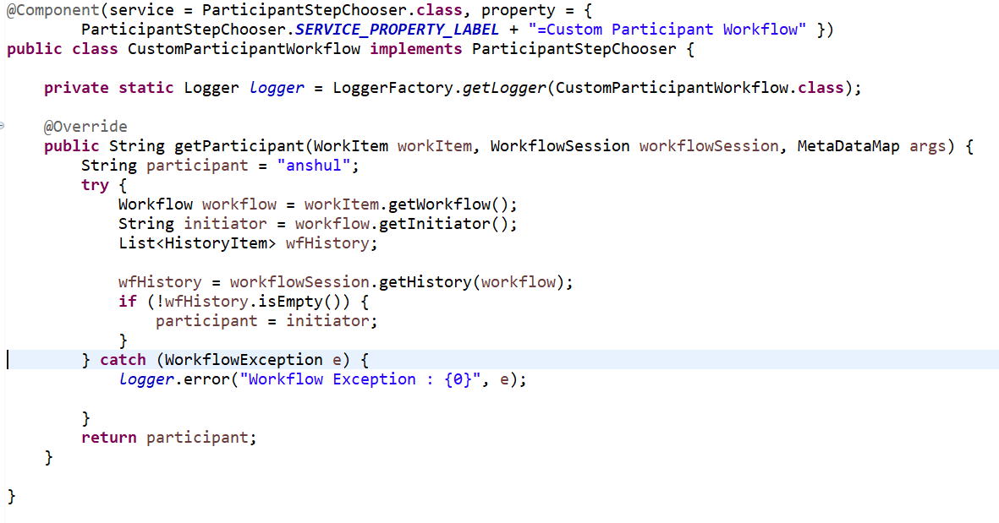Click the @Component annotation

51,9
